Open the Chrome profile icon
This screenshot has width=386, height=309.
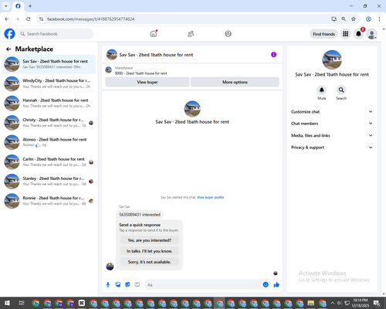(x=368, y=19)
